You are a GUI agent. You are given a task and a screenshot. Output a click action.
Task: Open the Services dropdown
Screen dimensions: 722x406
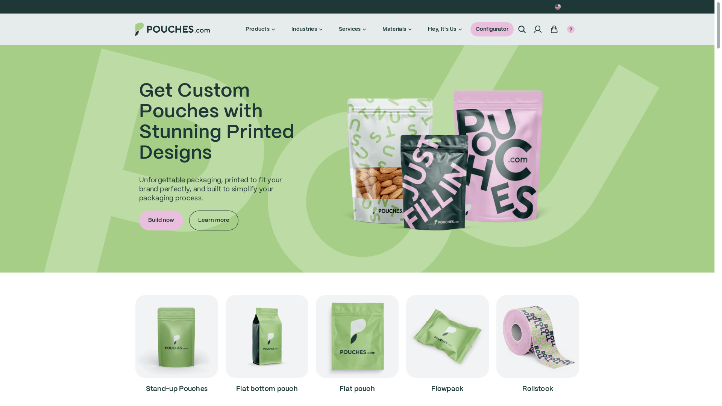pos(352,29)
